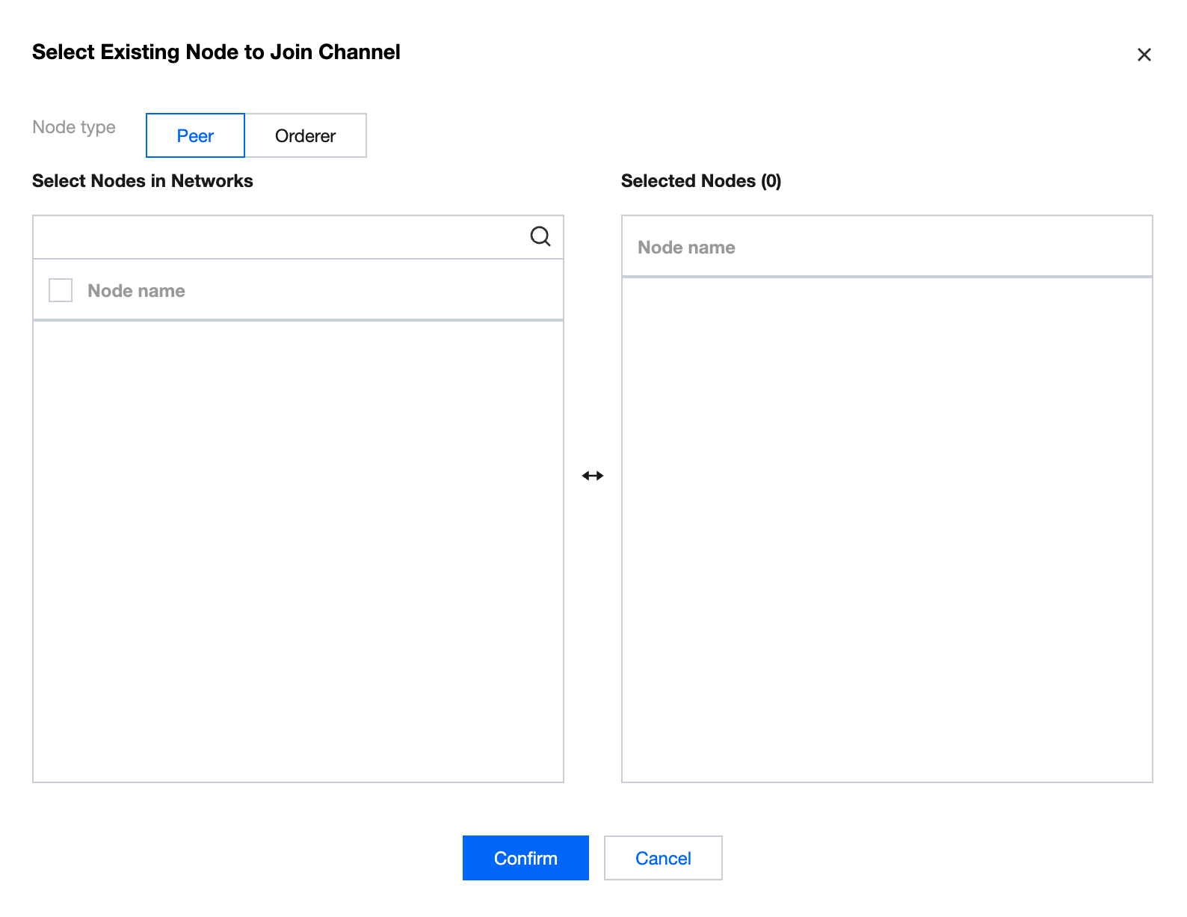Submit the node selection with Confirm
Image resolution: width=1187 pixels, height=917 pixels.
point(525,858)
